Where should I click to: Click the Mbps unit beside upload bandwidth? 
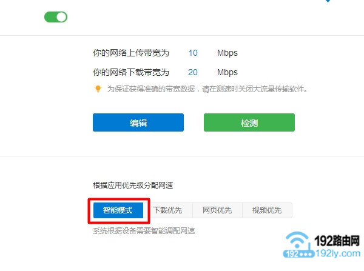pos(227,53)
